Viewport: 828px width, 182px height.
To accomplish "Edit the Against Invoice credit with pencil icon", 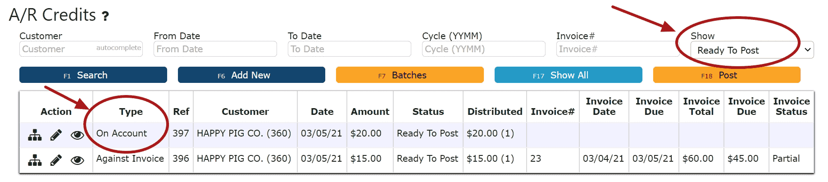I will pyautogui.click(x=56, y=160).
